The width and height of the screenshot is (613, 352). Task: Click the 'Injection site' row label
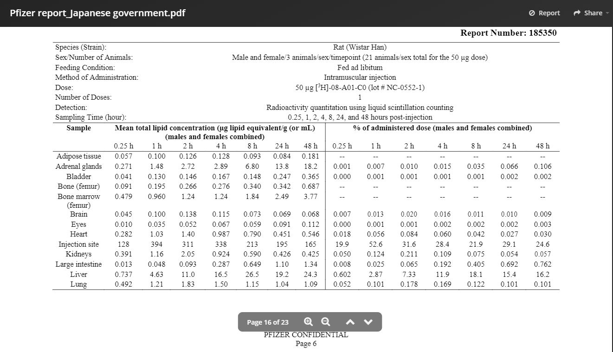click(x=78, y=244)
